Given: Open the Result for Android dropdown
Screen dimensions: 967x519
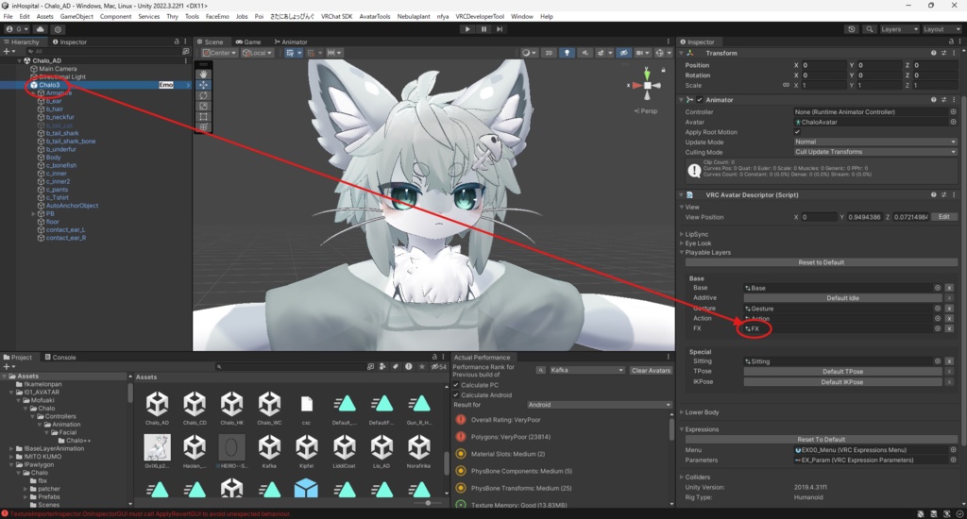Looking at the screenshot, I should [599, 405].
